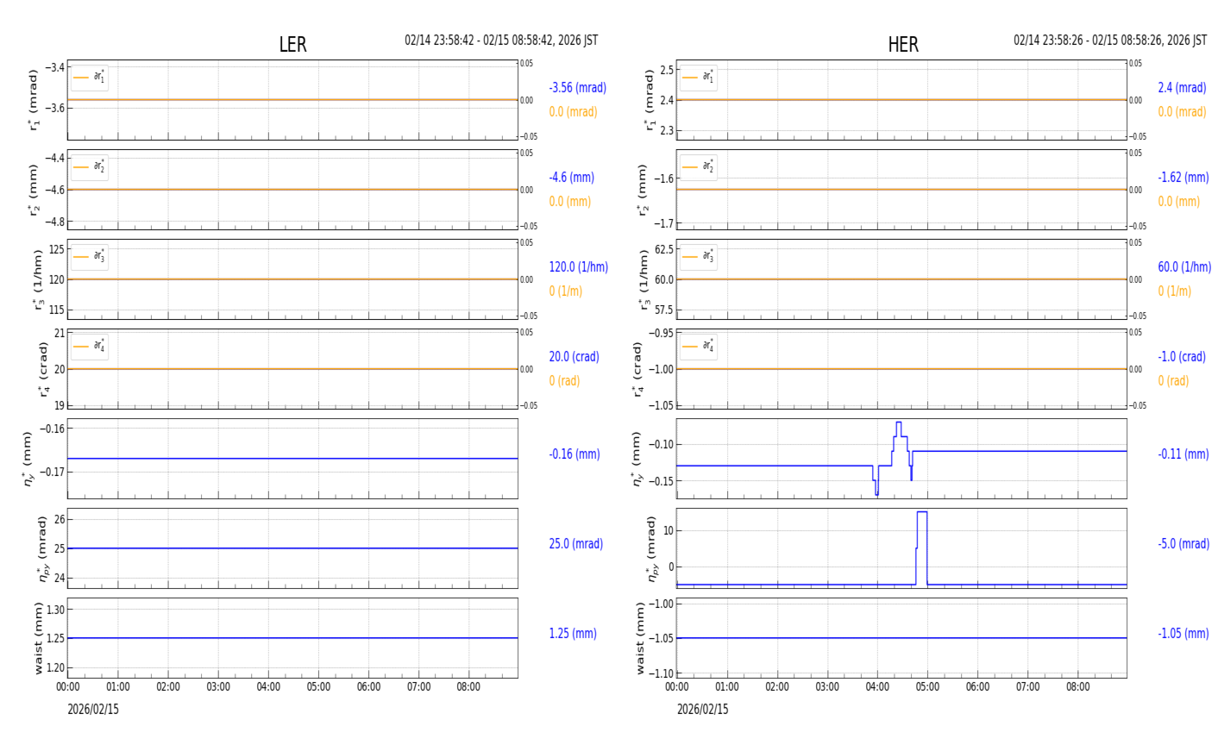
Task: Click the ∂r4* legend entry in LER
Action: [x=90, y=347]
